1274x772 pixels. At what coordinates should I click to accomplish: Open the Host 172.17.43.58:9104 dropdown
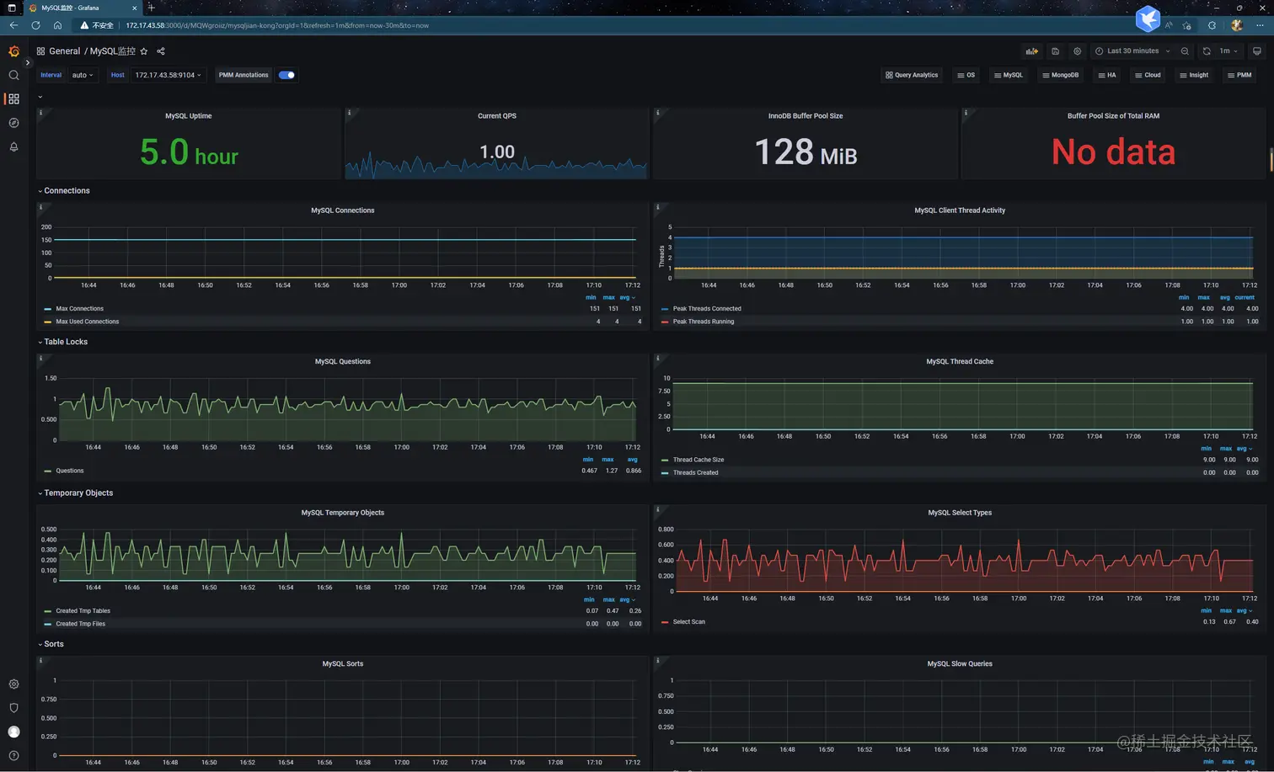click(x=169, y=75)
